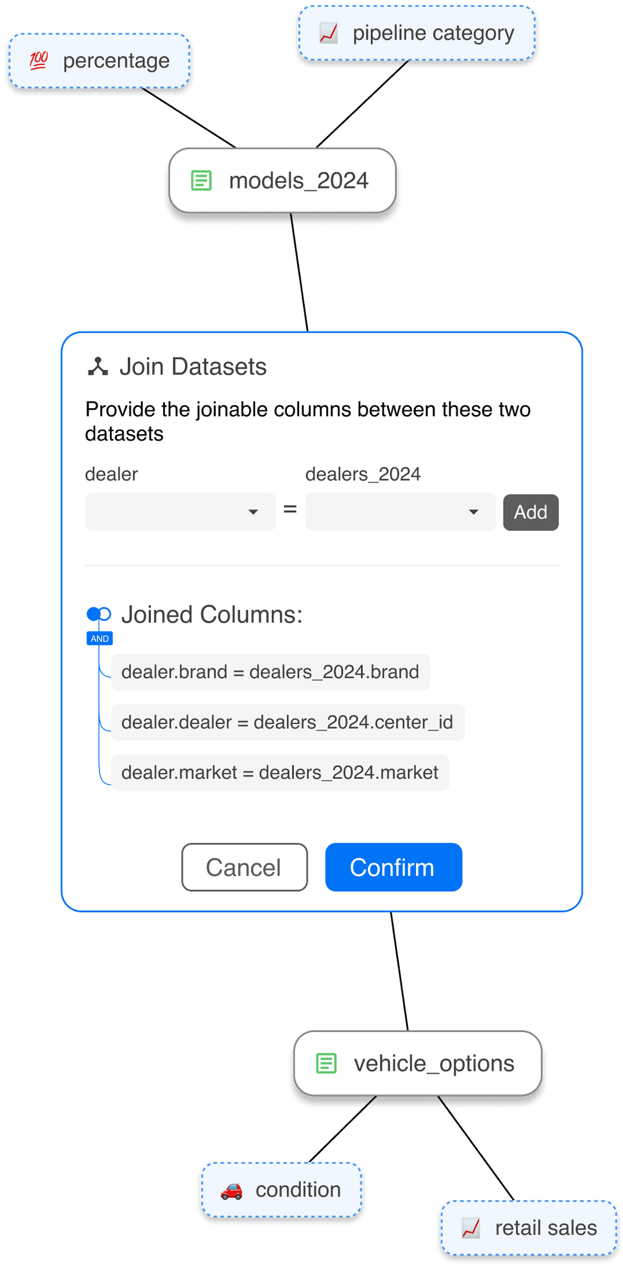The height and width of the screenshot is (1265, 623).
Task: Add the selected join column pair
Action: click(x=531, y=512)
